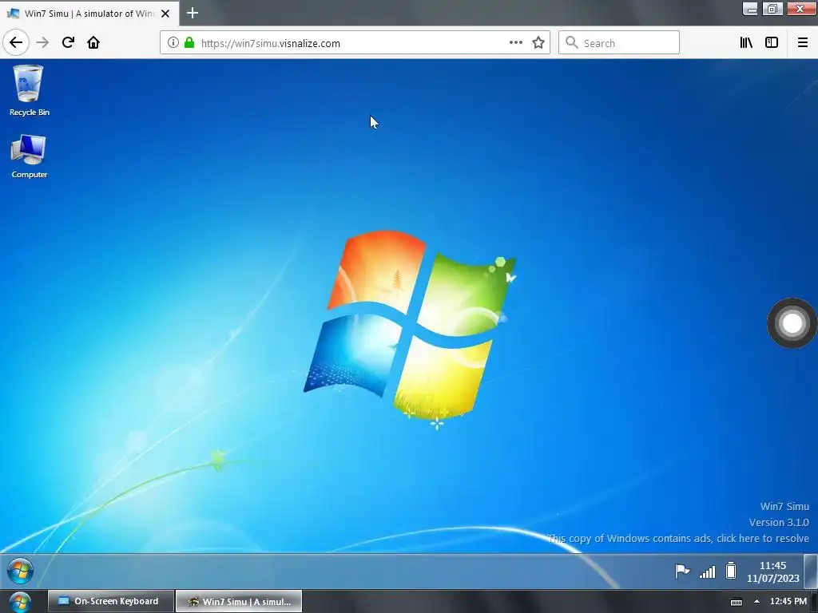
Task: Open the hamburger application menu
Action: pos(803,43)
